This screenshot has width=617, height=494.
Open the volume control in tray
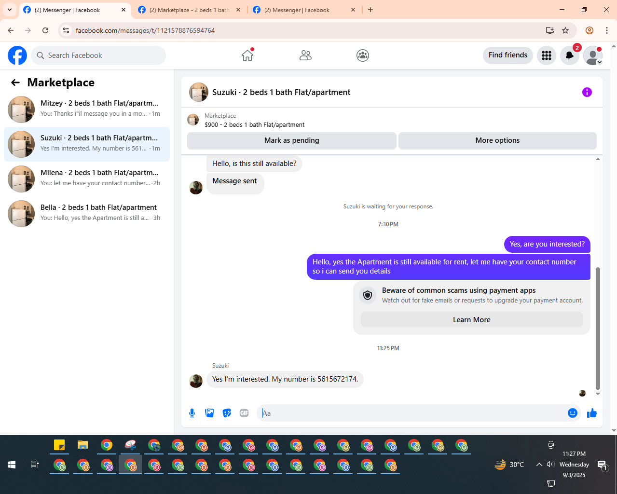(x=550, y=465)
